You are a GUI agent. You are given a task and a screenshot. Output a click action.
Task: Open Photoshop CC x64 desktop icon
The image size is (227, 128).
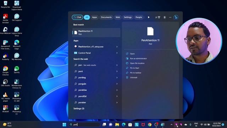(x=17, y=97)
